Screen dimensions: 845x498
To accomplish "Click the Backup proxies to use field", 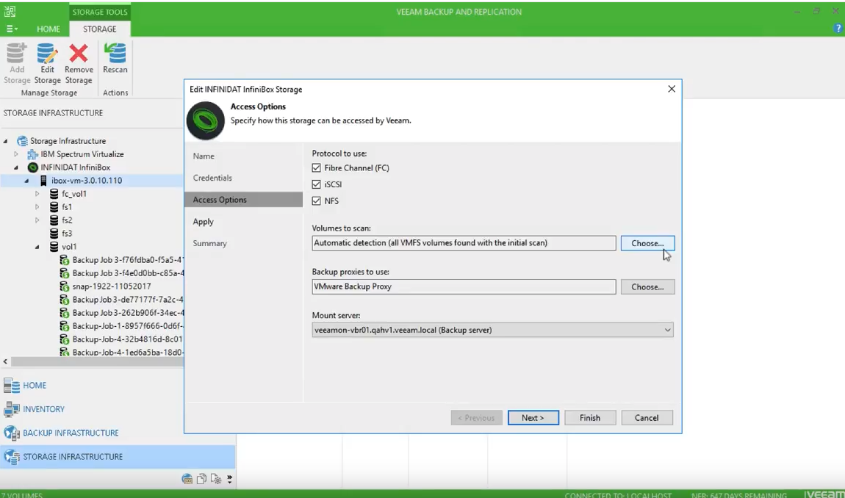I will click(464, 286).
